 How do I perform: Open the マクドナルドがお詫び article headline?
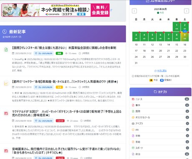67,113
